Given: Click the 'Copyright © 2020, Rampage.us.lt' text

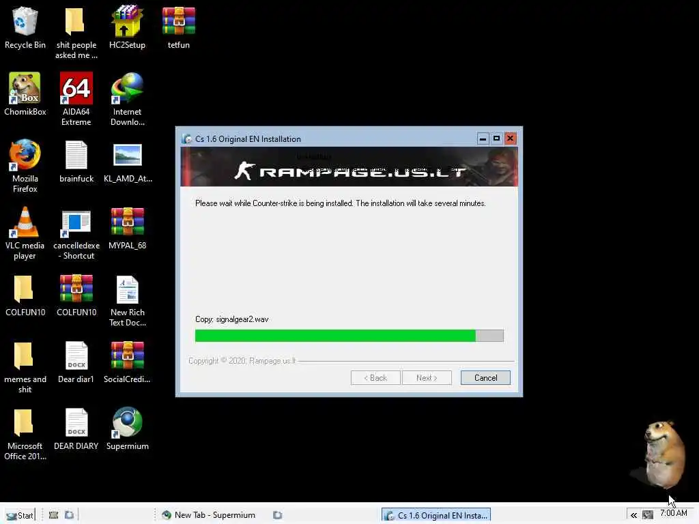Looking at the screenshot, I should tap(242, 360).
